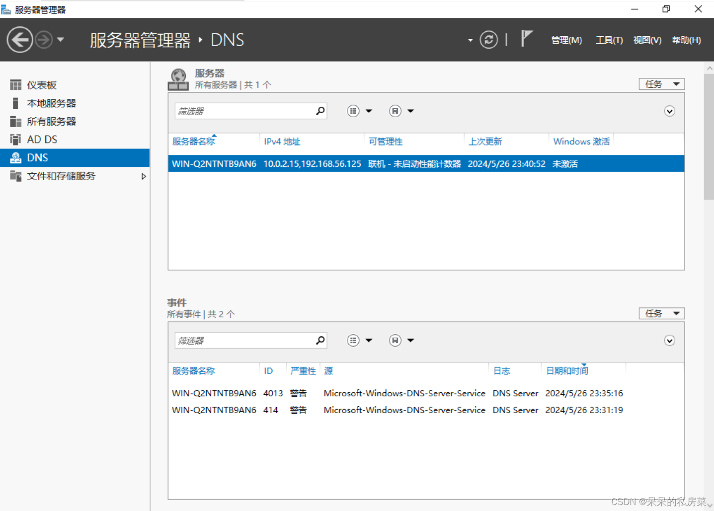Select AD DS in the sidebar
This screenshot has width=714, height=511.
click(x=75, y=140)
